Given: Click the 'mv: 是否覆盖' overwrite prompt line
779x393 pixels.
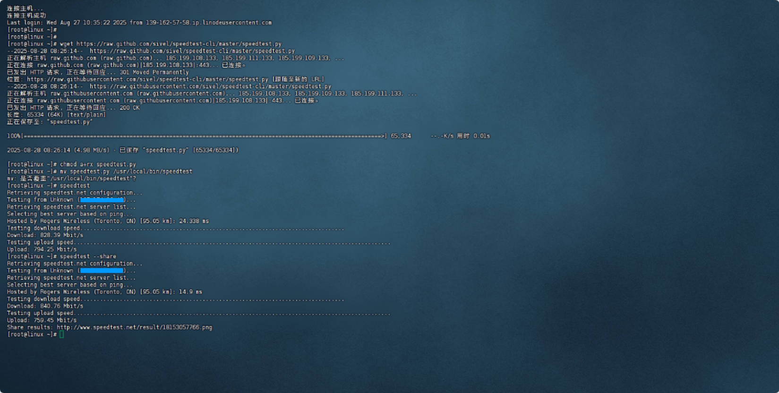Looking at the screenshot, I should click(71, 179).
